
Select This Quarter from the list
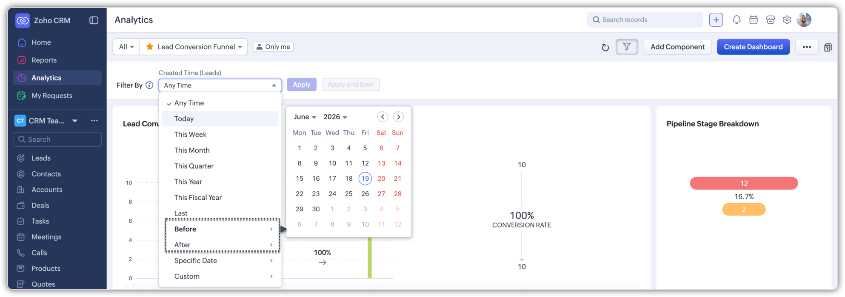click(x=194, y=166)
